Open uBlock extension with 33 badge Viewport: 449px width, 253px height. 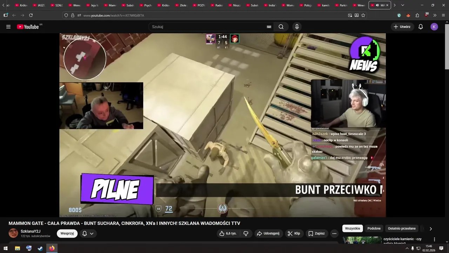tap(426, 15)
